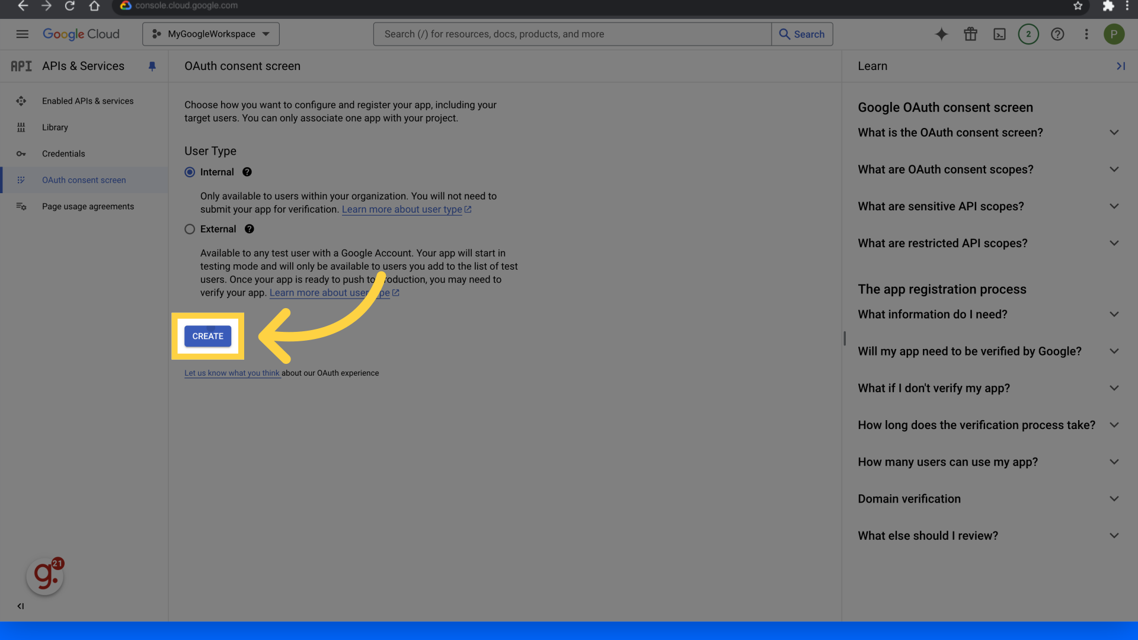Expand 'What if I don't verify my app?'
Viewport: 1138px width, 640px height.
point(989,389)
